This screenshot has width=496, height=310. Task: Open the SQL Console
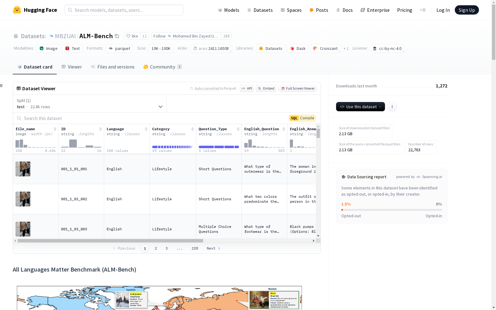pyautogui.click(x=302, y=118)
